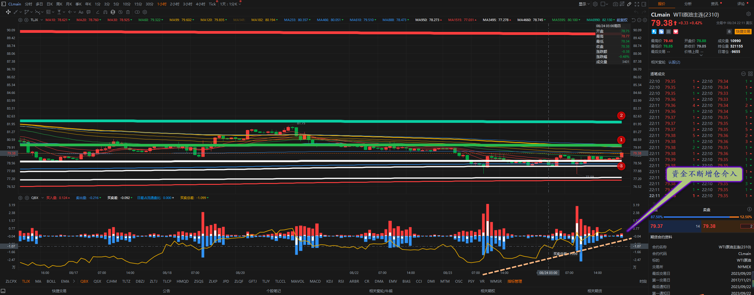Take a chart screenshot with camera icon
This screenshot has width=754, height=295.
click(x=615, y=4)
